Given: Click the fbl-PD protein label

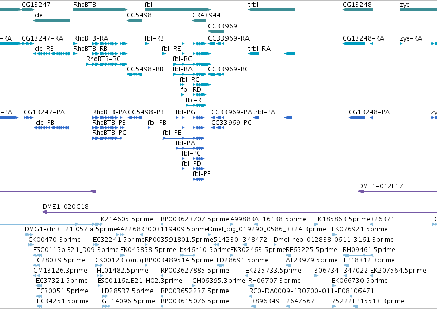Looking at the screenshot, I should click(191, 164).
